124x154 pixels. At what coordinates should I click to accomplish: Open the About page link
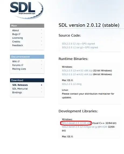click(15, 30)
